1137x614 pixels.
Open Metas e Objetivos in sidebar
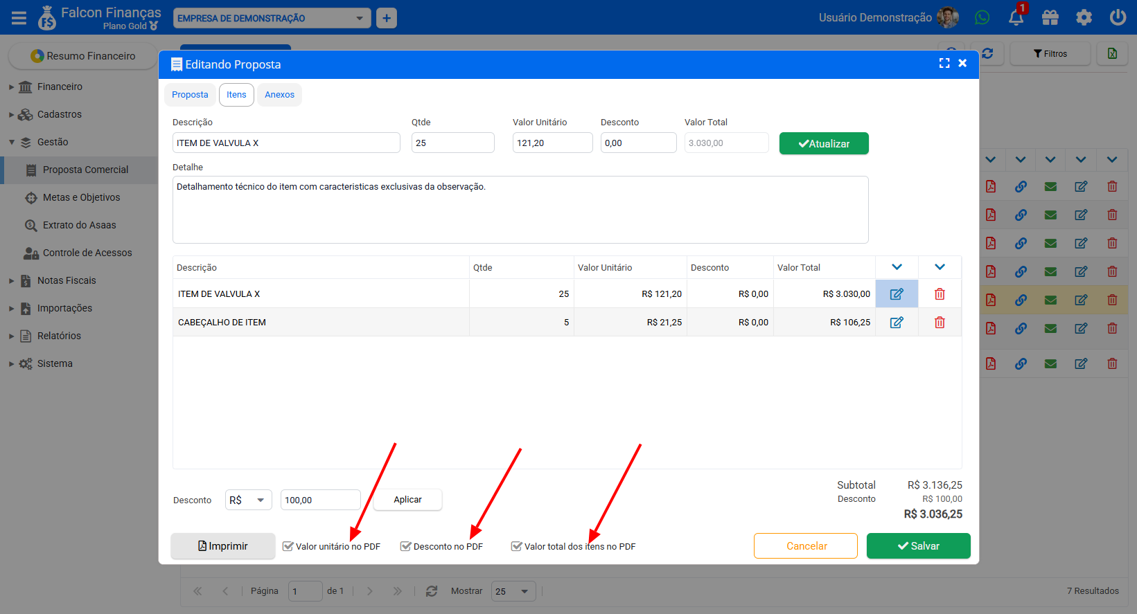pyautogui.click(x=81, y=197)
